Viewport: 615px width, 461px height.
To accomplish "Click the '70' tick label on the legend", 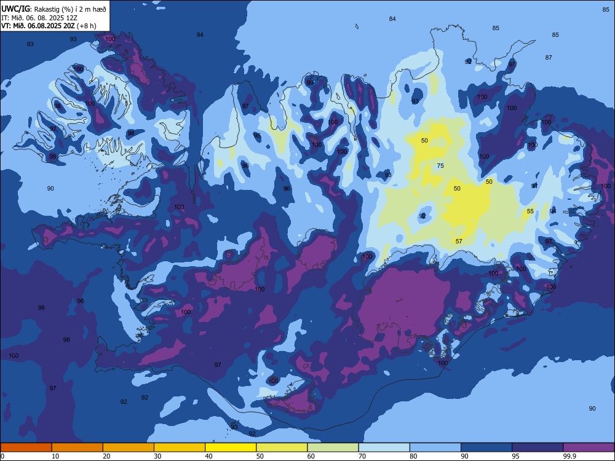I will [362, 456].
